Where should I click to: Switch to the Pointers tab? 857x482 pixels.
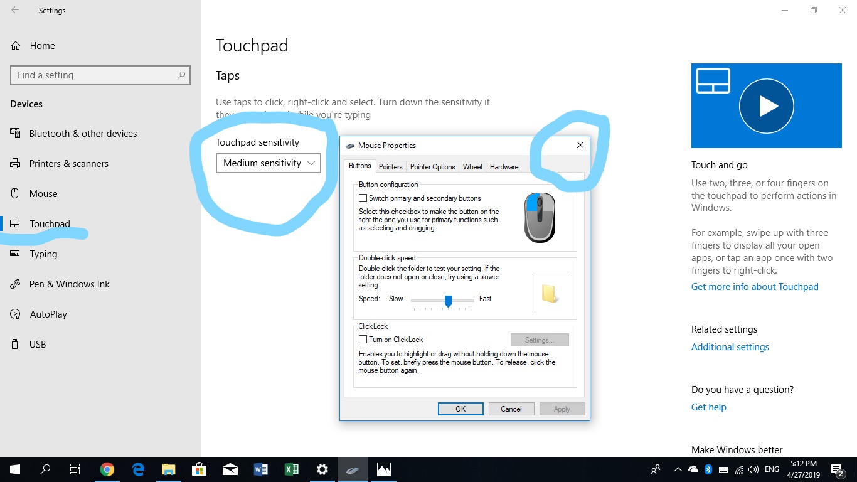(x=390, y=166)
